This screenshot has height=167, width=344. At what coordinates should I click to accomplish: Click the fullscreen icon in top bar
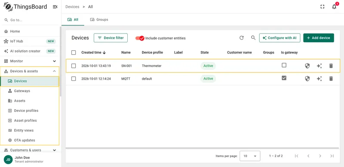click(322, 7)
